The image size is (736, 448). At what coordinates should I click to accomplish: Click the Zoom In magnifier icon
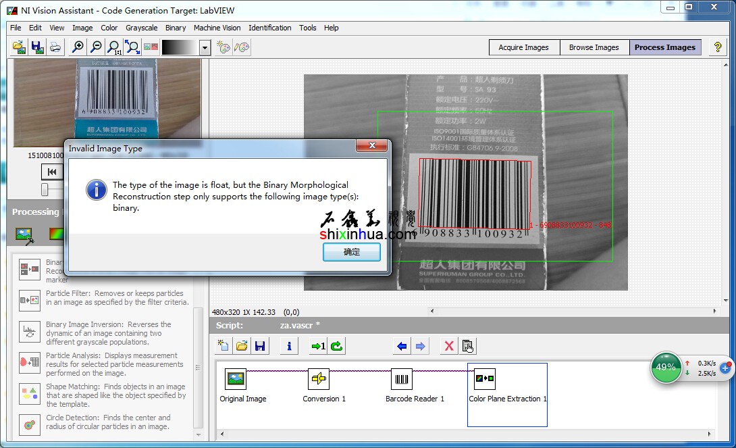[x=78, y=47]
